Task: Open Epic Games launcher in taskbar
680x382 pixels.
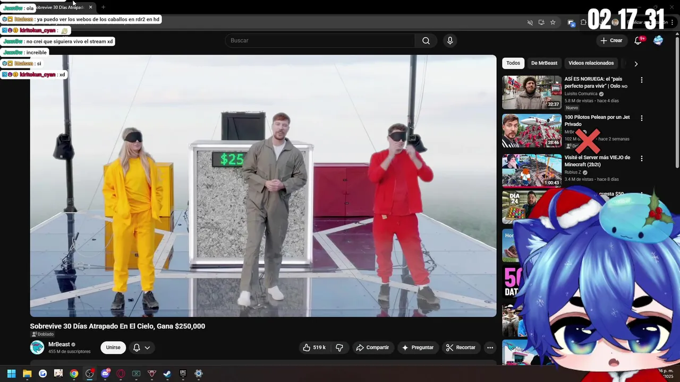Action: [183, 374]
